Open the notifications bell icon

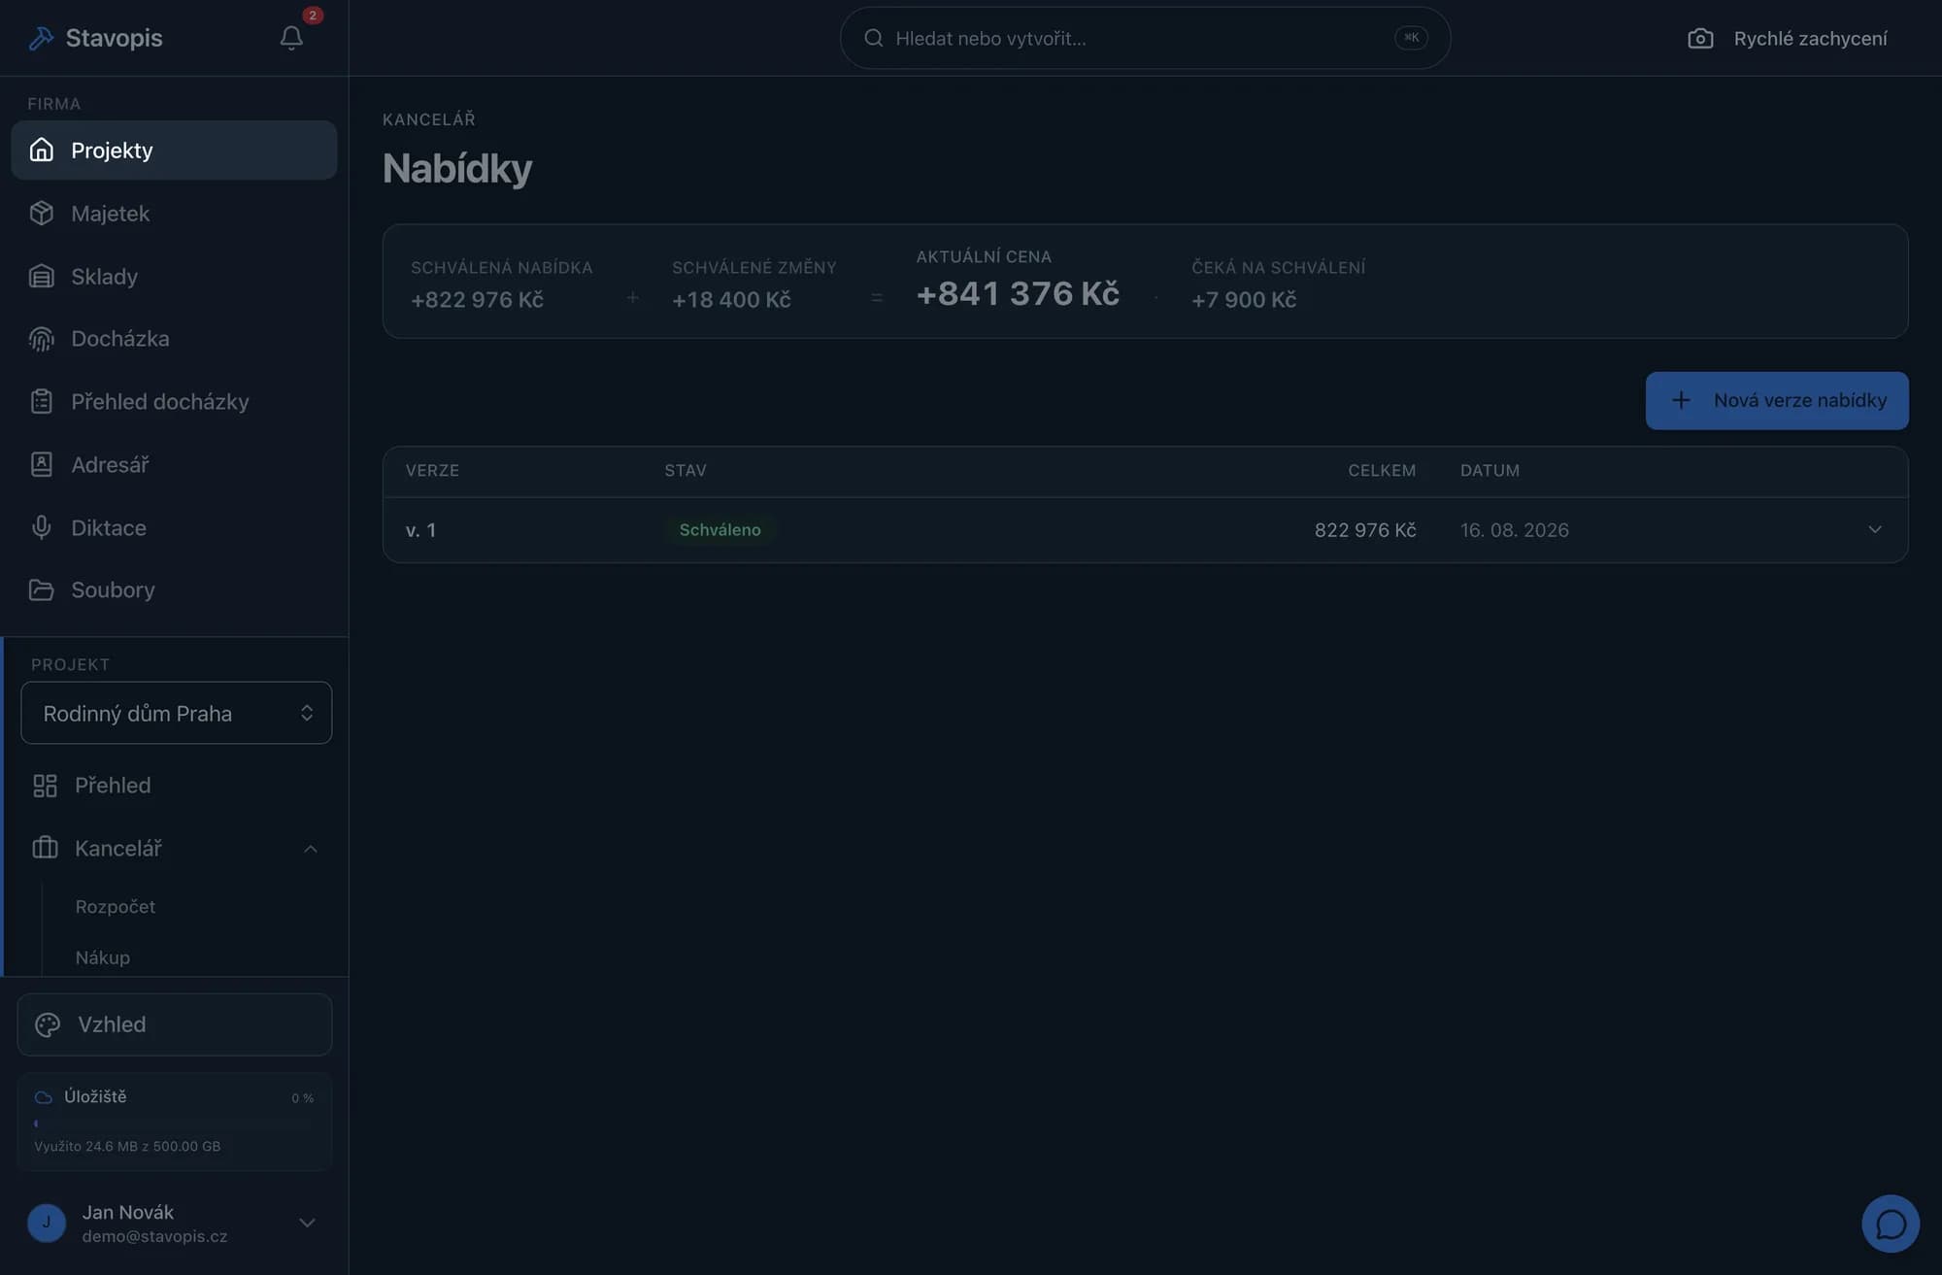coord(291,38)
